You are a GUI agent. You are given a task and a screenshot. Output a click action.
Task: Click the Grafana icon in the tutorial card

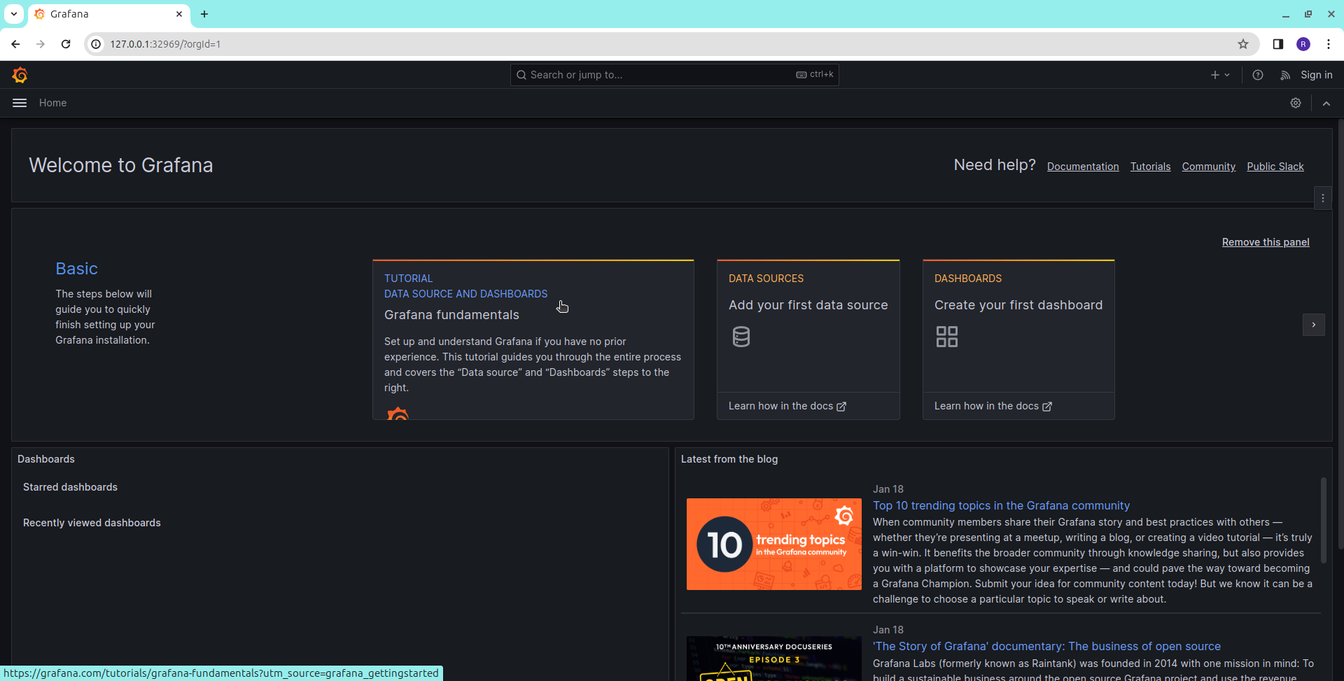[398, 413]
